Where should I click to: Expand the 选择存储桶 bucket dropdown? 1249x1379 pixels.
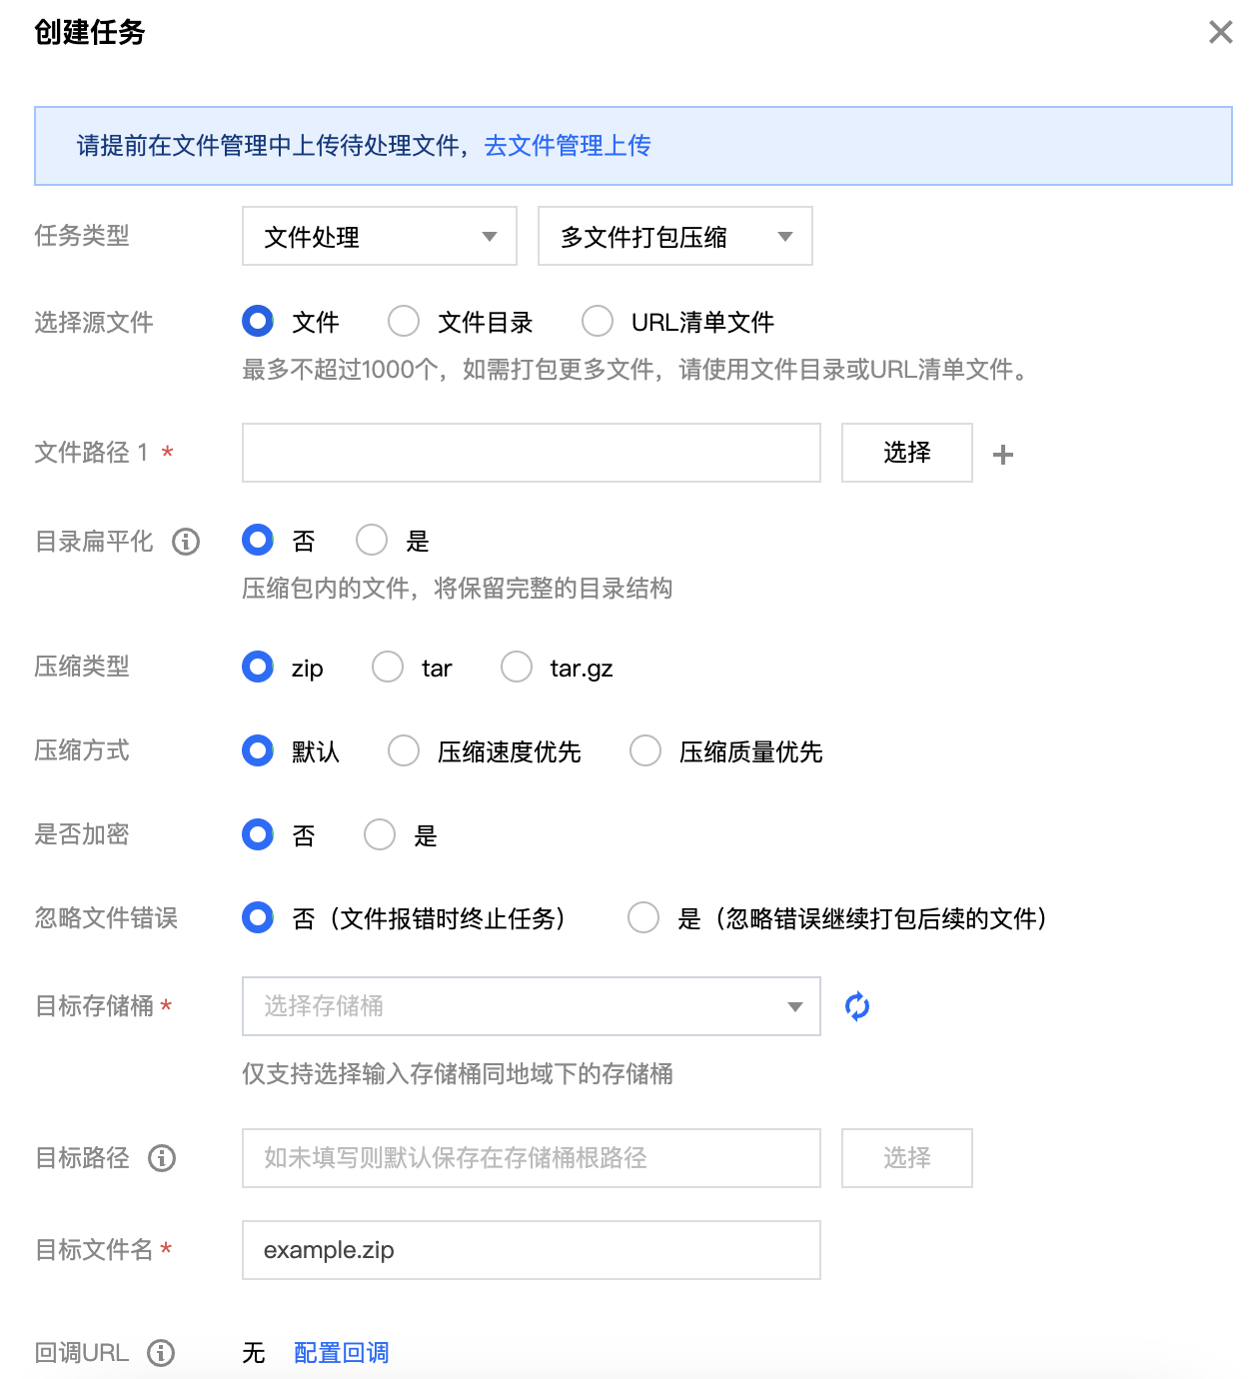(x=531, y=1006)
